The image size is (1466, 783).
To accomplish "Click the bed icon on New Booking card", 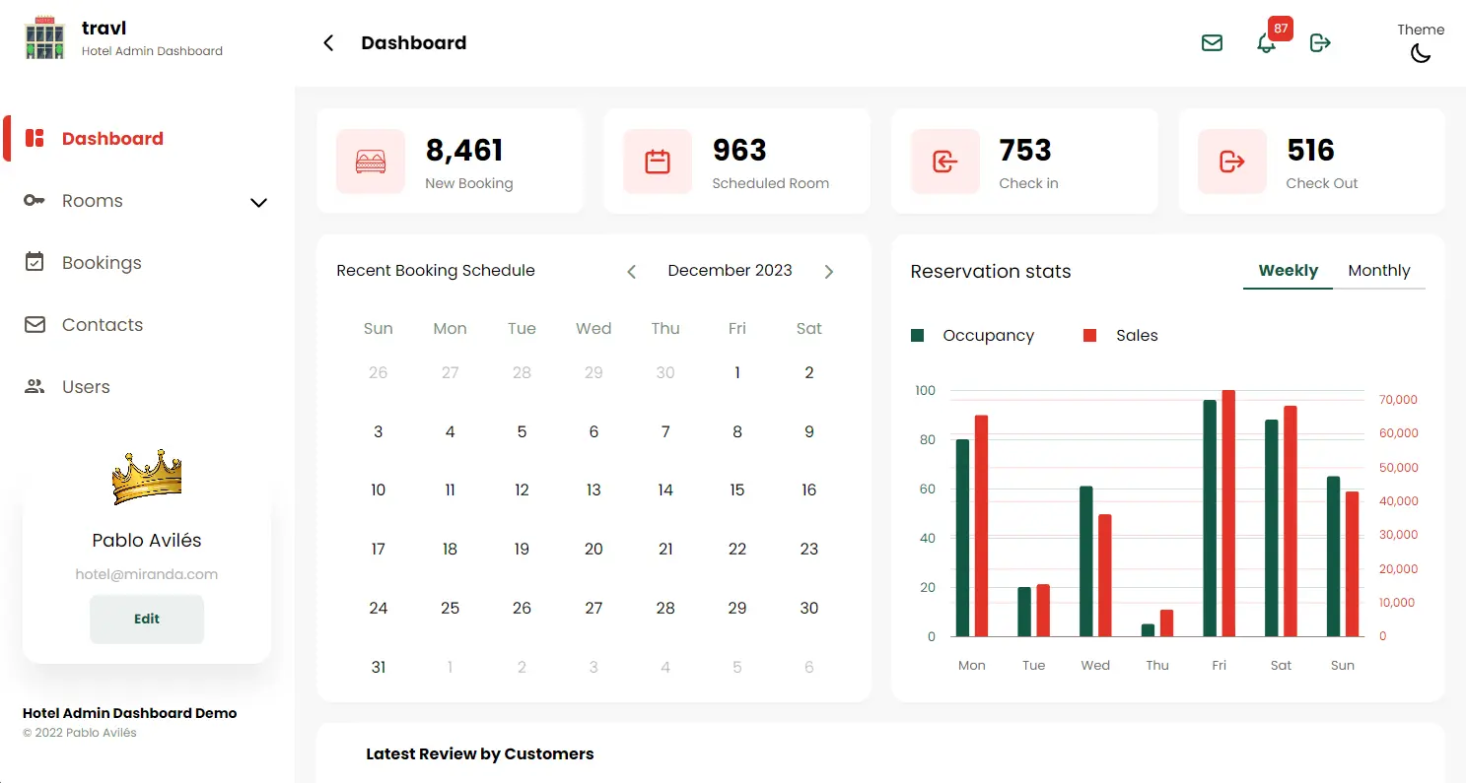I will pos(371,162).
